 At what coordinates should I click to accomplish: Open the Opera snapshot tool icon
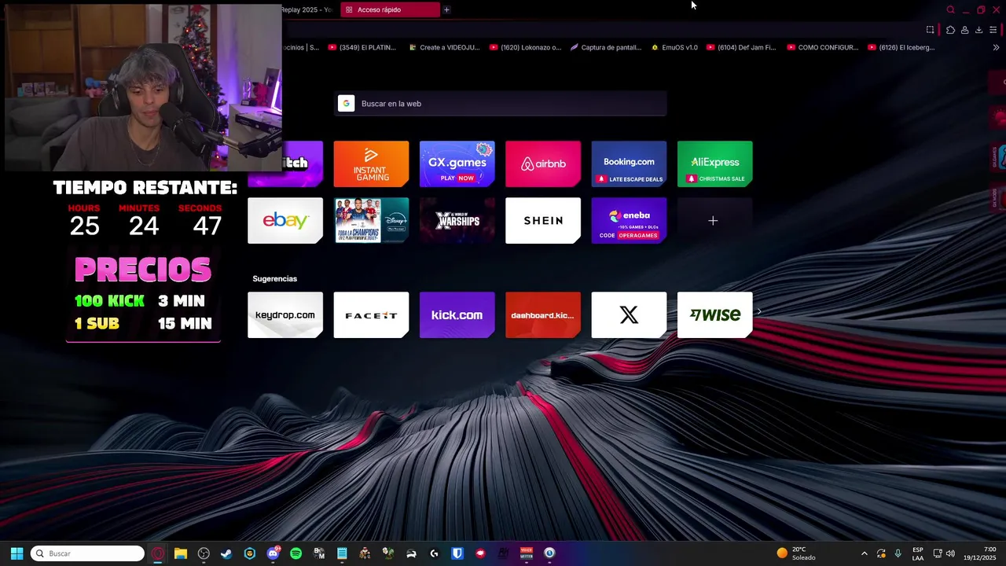click(930, 30)
